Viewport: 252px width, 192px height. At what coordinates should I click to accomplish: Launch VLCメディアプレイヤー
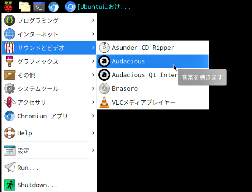point(153,102)
